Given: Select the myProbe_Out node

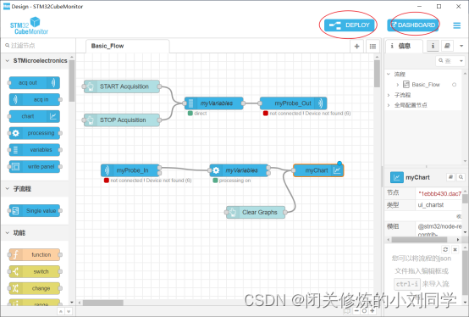Looking at the screenshot, I should pos(293,103).
